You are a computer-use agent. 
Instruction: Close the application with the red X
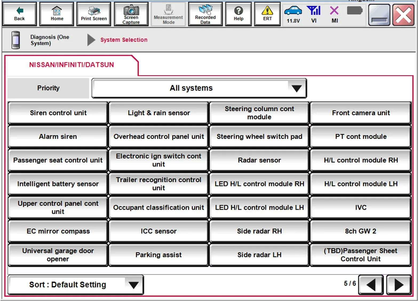403,15
